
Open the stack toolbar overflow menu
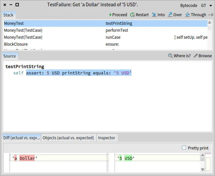(x=211, y=15)
